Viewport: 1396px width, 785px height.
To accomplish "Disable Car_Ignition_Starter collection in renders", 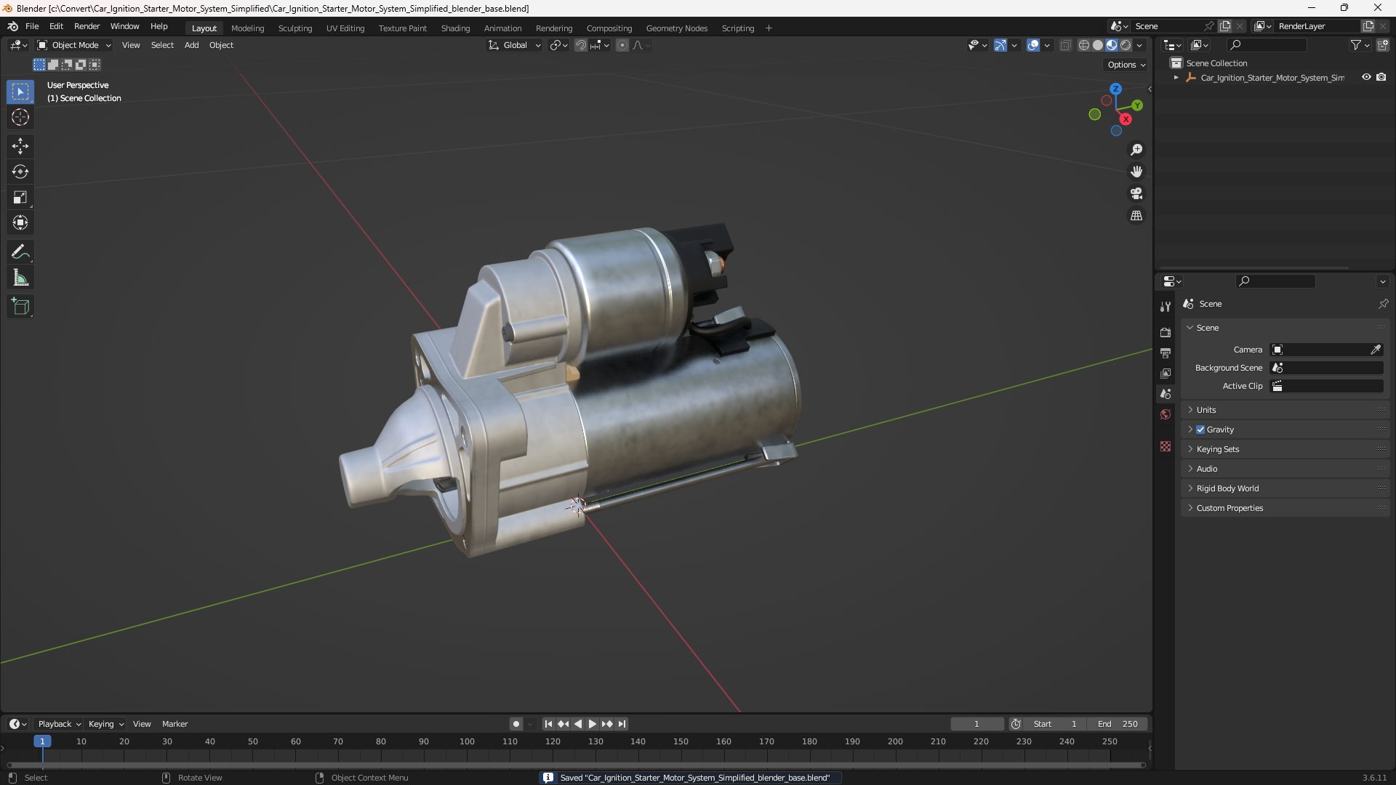I will coord(1381,77).
